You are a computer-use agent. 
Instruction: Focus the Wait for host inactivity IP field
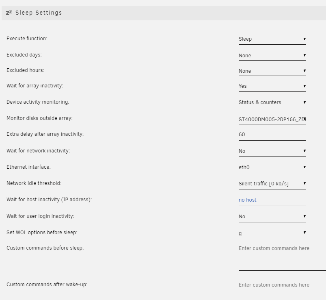272,200
